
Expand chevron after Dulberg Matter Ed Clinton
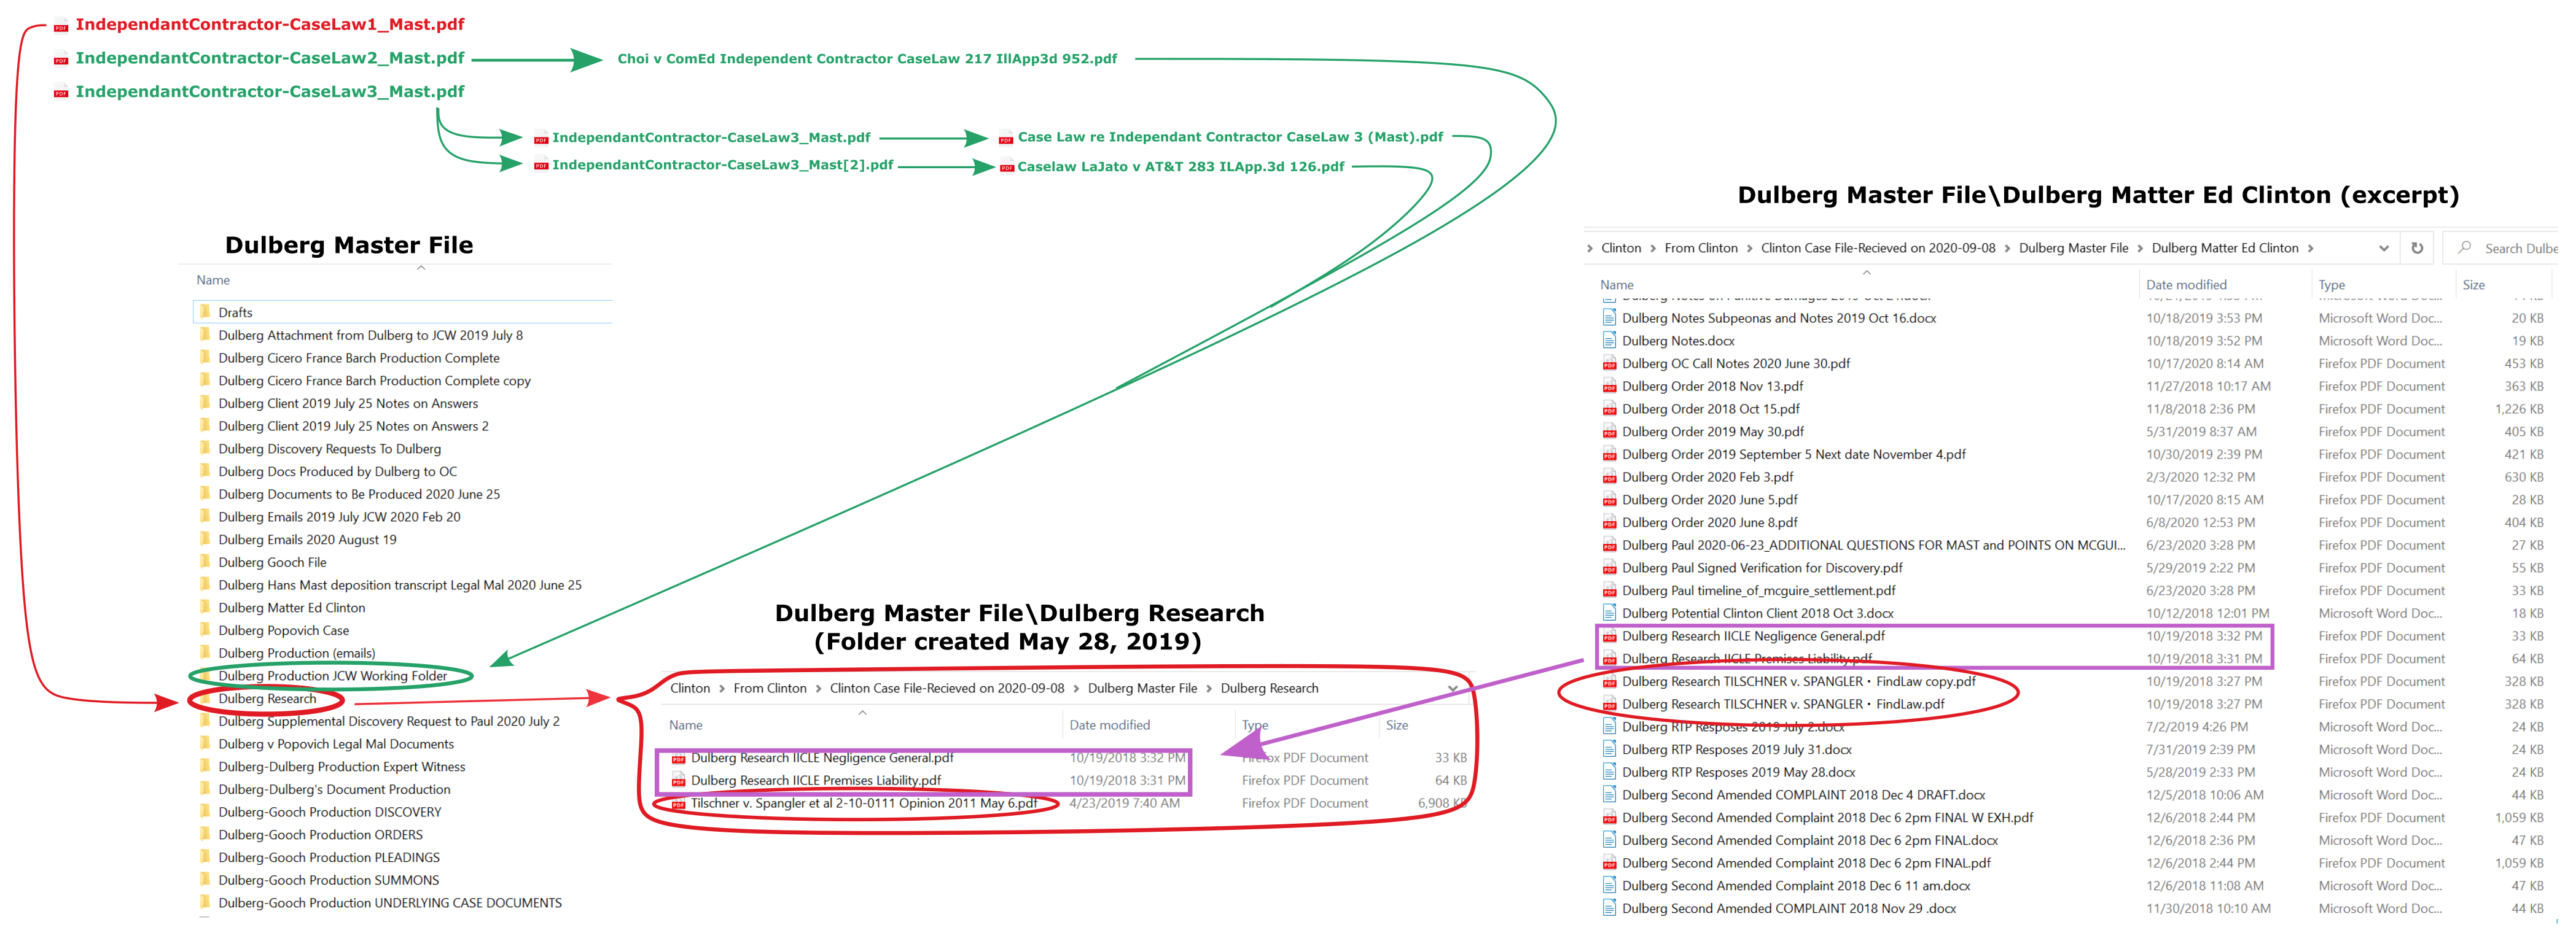2310,248
